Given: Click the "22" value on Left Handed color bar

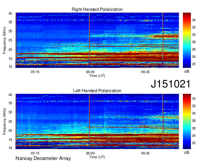Looking at the screenshot, I should (194, 143).
